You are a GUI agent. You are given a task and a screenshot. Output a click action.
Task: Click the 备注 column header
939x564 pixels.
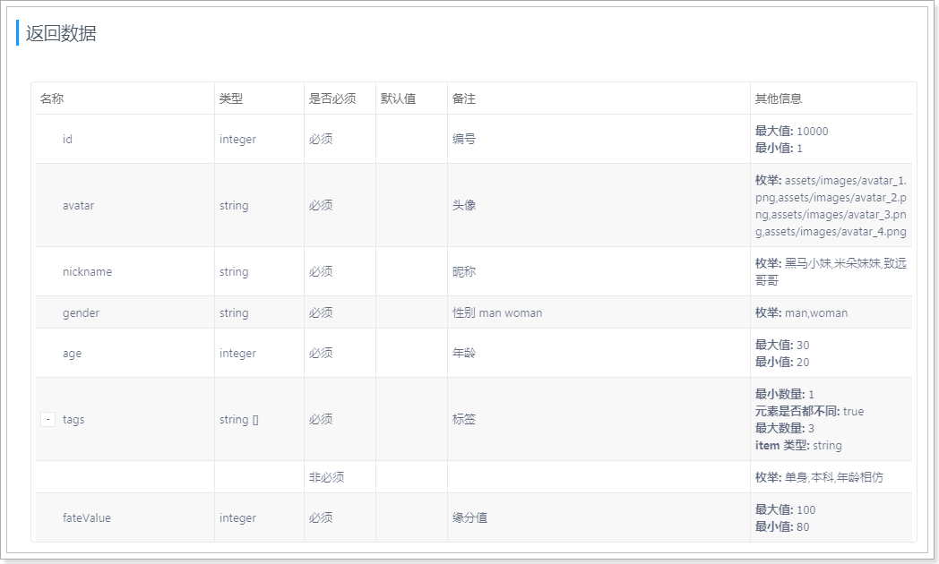464,98
